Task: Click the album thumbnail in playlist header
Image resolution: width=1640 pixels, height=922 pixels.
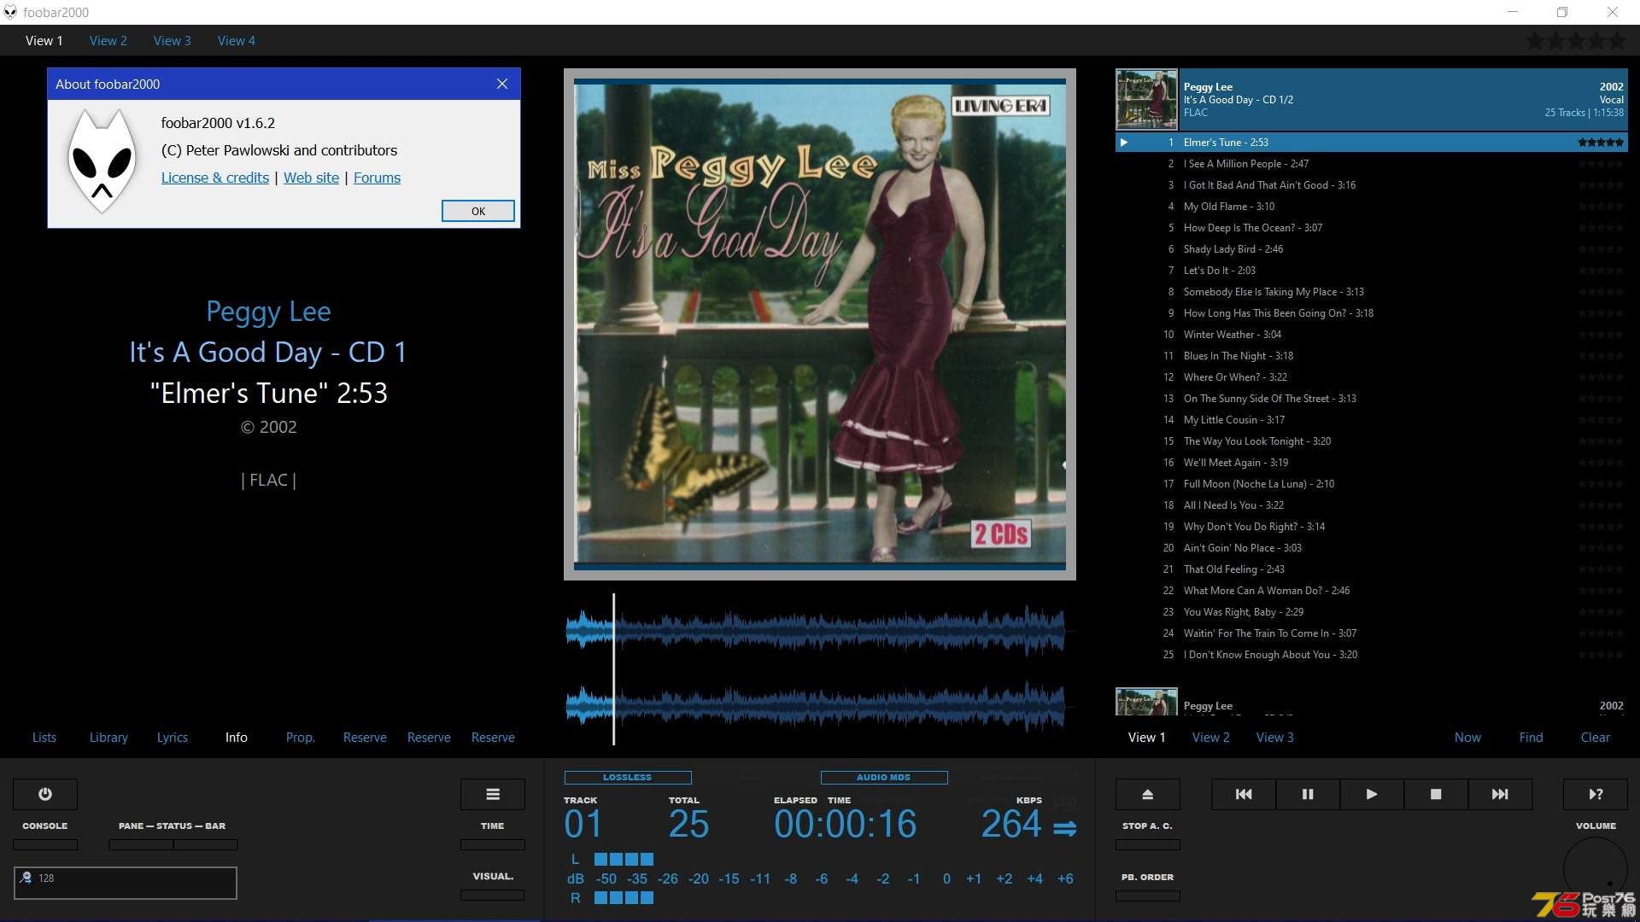Action: pos(1146,100)
